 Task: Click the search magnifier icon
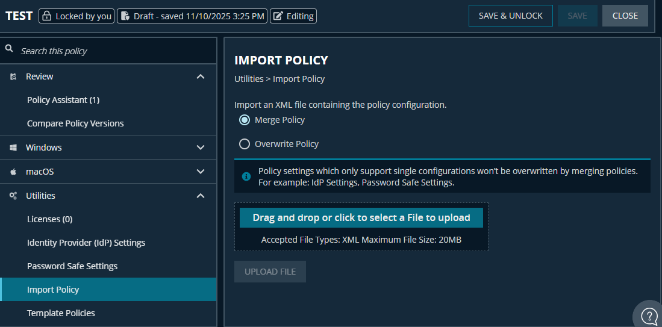(x=9, y=49)
